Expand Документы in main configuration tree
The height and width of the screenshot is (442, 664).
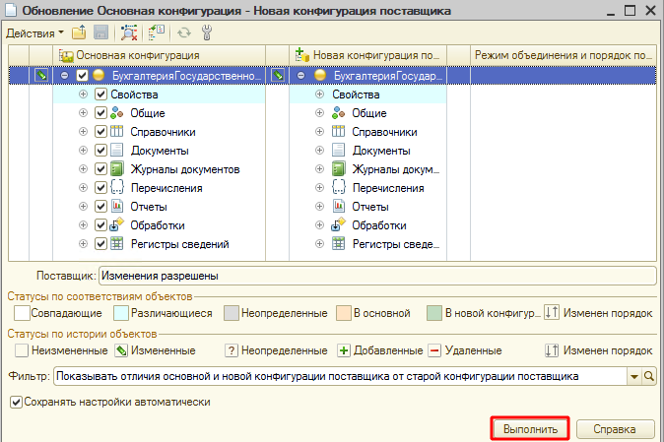pyautogui.click(x=83, y=150)
